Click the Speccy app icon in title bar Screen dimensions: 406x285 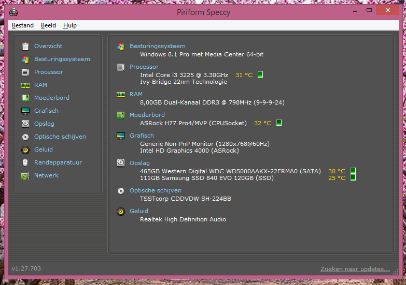(13, 12)
